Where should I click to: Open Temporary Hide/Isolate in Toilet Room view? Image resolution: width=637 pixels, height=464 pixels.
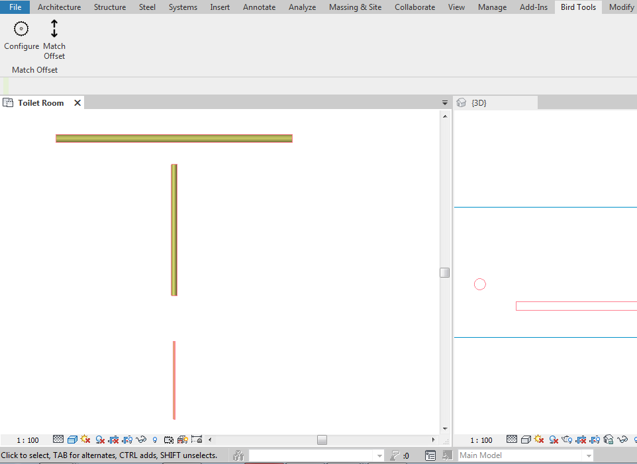[x=141, y=440]
